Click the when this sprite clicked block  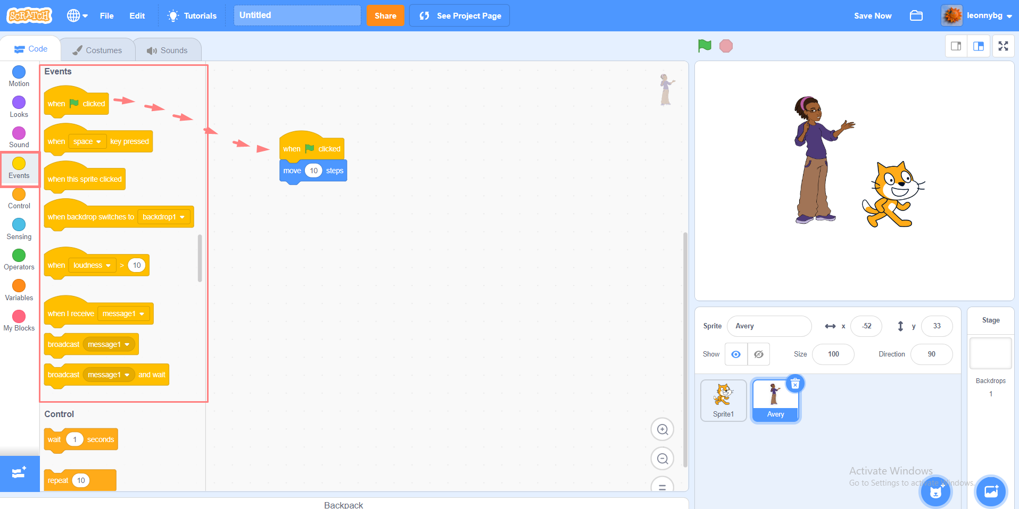pos(85,179)
